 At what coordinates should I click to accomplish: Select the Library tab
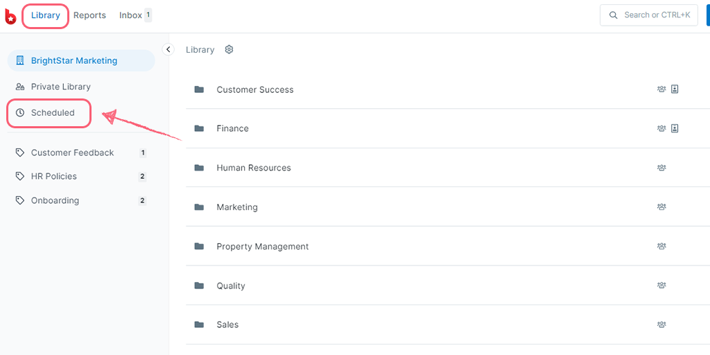coord(46,15)
